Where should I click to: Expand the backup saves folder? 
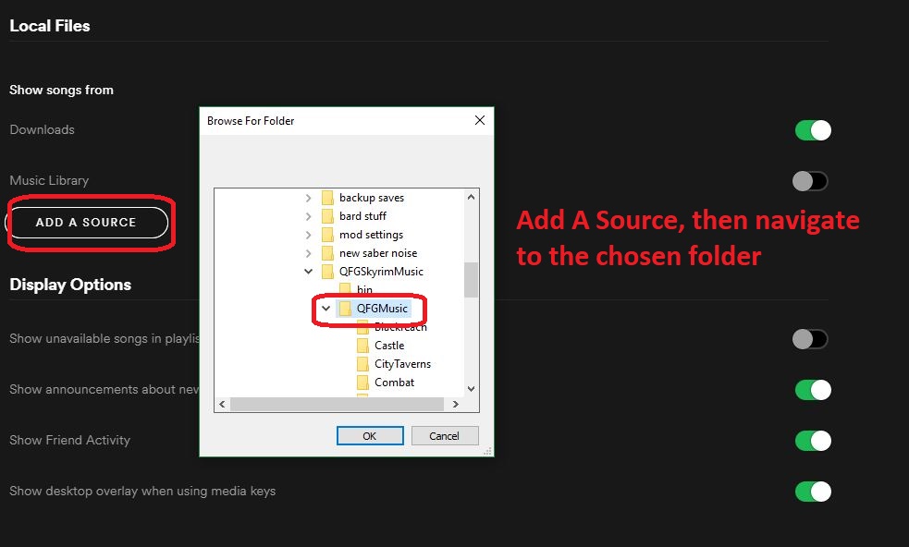coord(309,197)
